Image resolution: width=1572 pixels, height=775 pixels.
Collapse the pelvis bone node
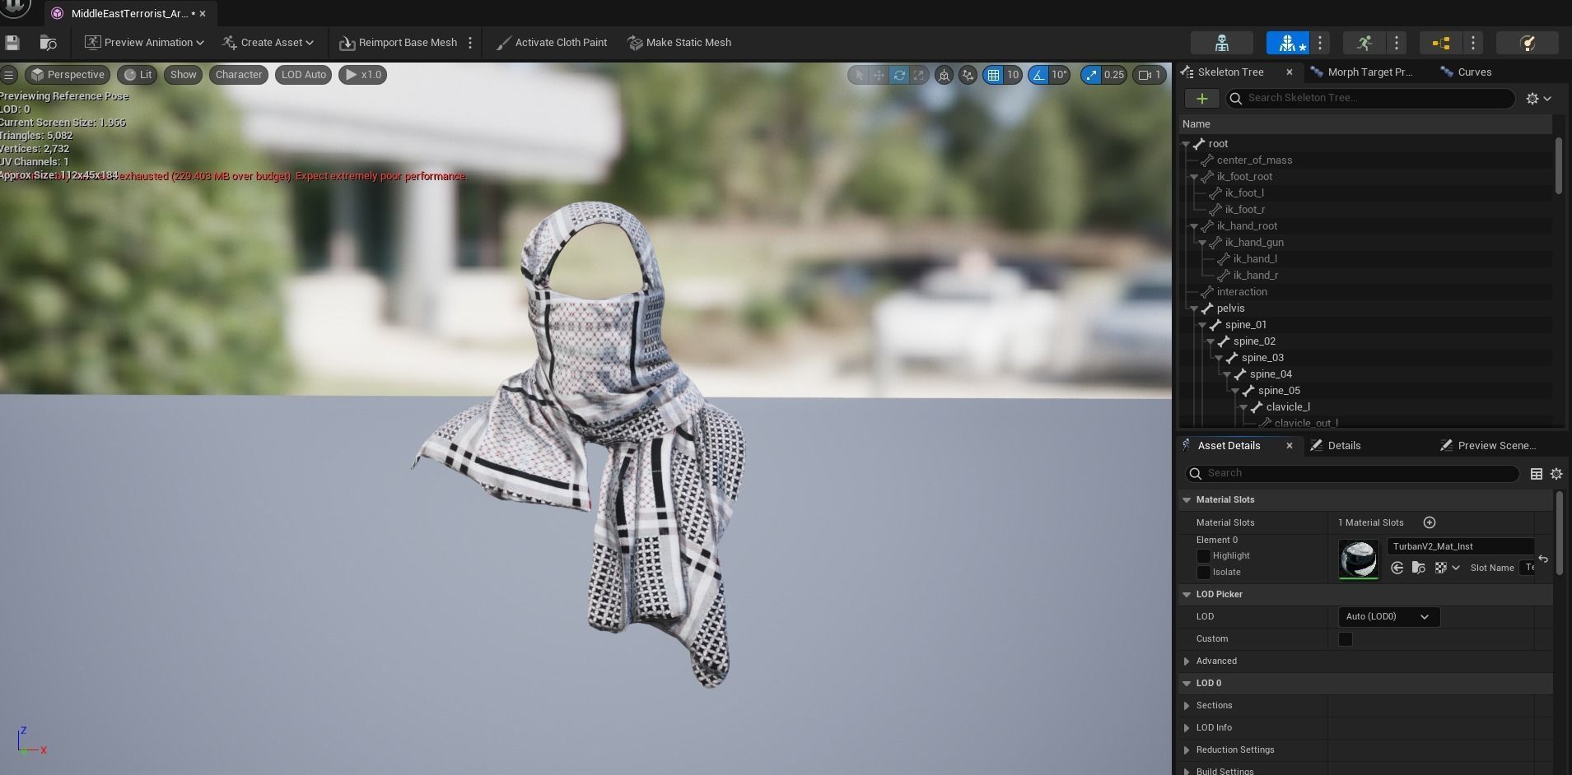1194,309
